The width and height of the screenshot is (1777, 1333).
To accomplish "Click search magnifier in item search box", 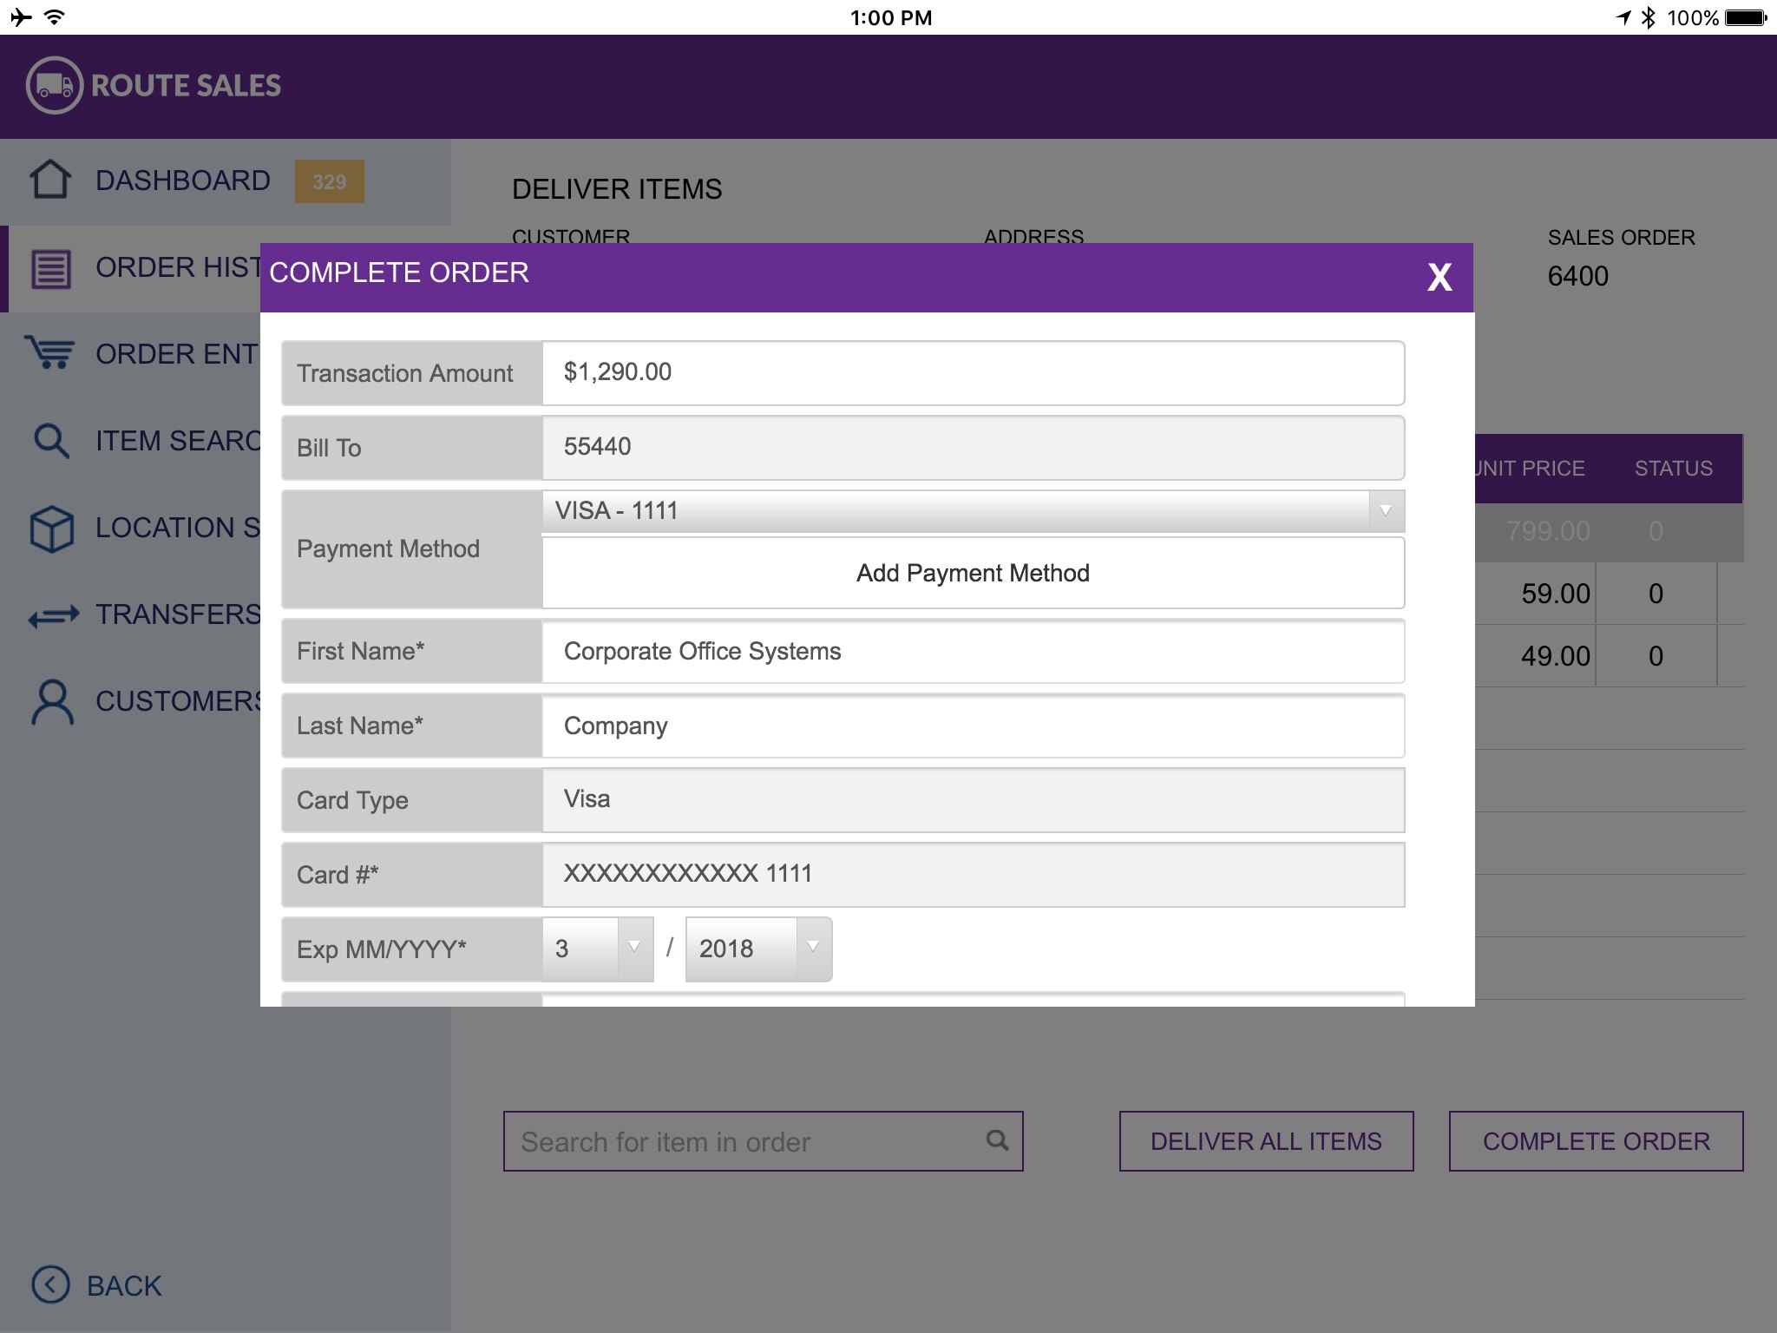I will click(998, 1140).
